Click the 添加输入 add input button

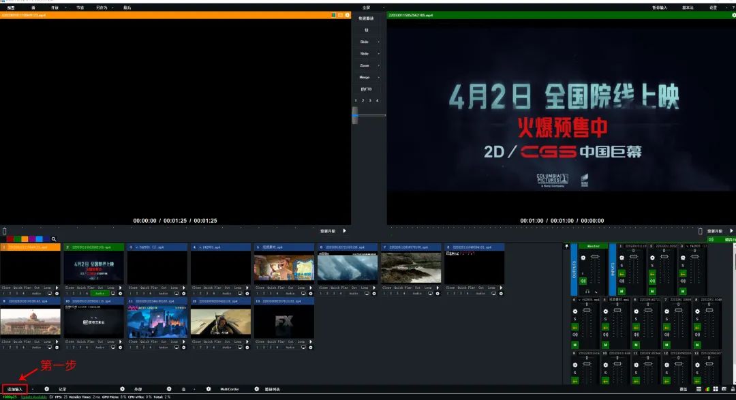pos(14,389)
